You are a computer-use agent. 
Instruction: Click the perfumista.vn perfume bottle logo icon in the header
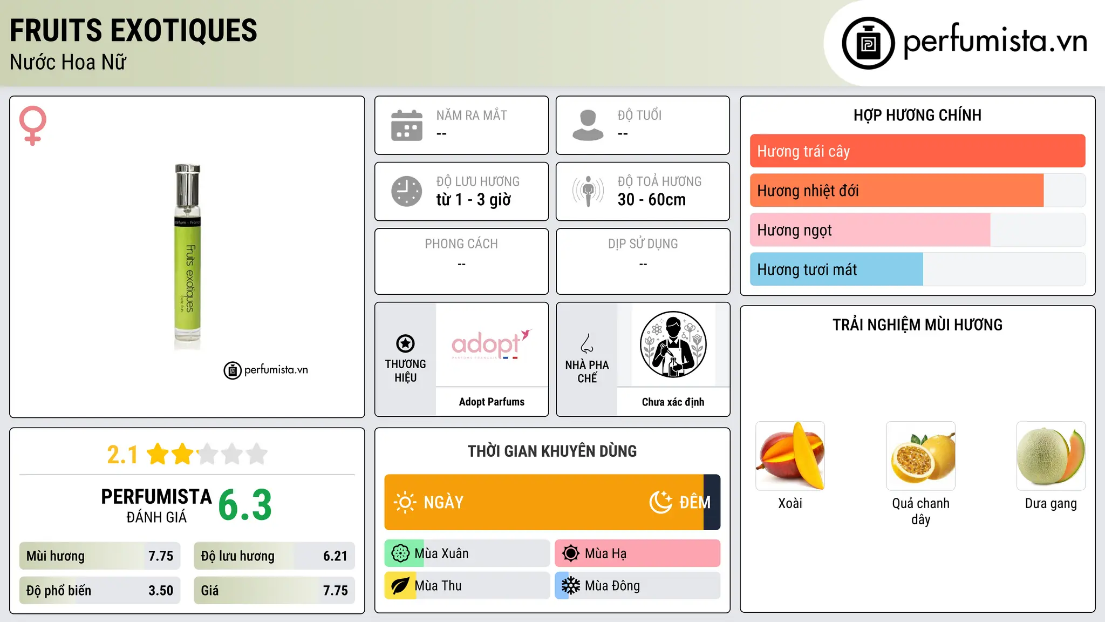[x=868, y=43]
